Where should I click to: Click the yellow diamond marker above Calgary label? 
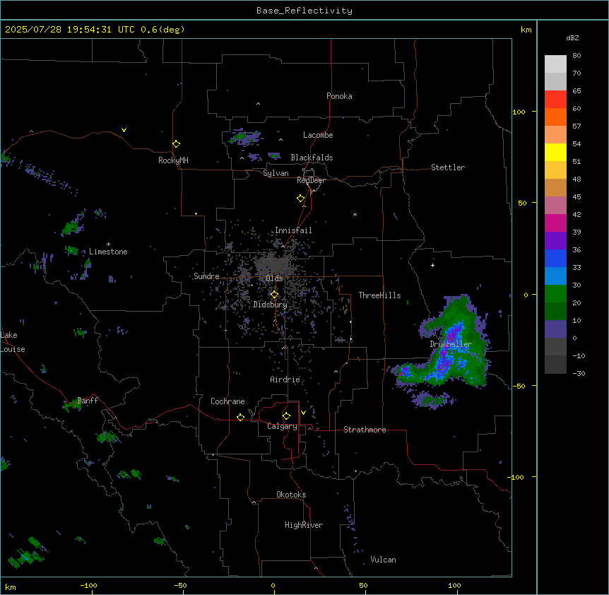tap(286, 416)
